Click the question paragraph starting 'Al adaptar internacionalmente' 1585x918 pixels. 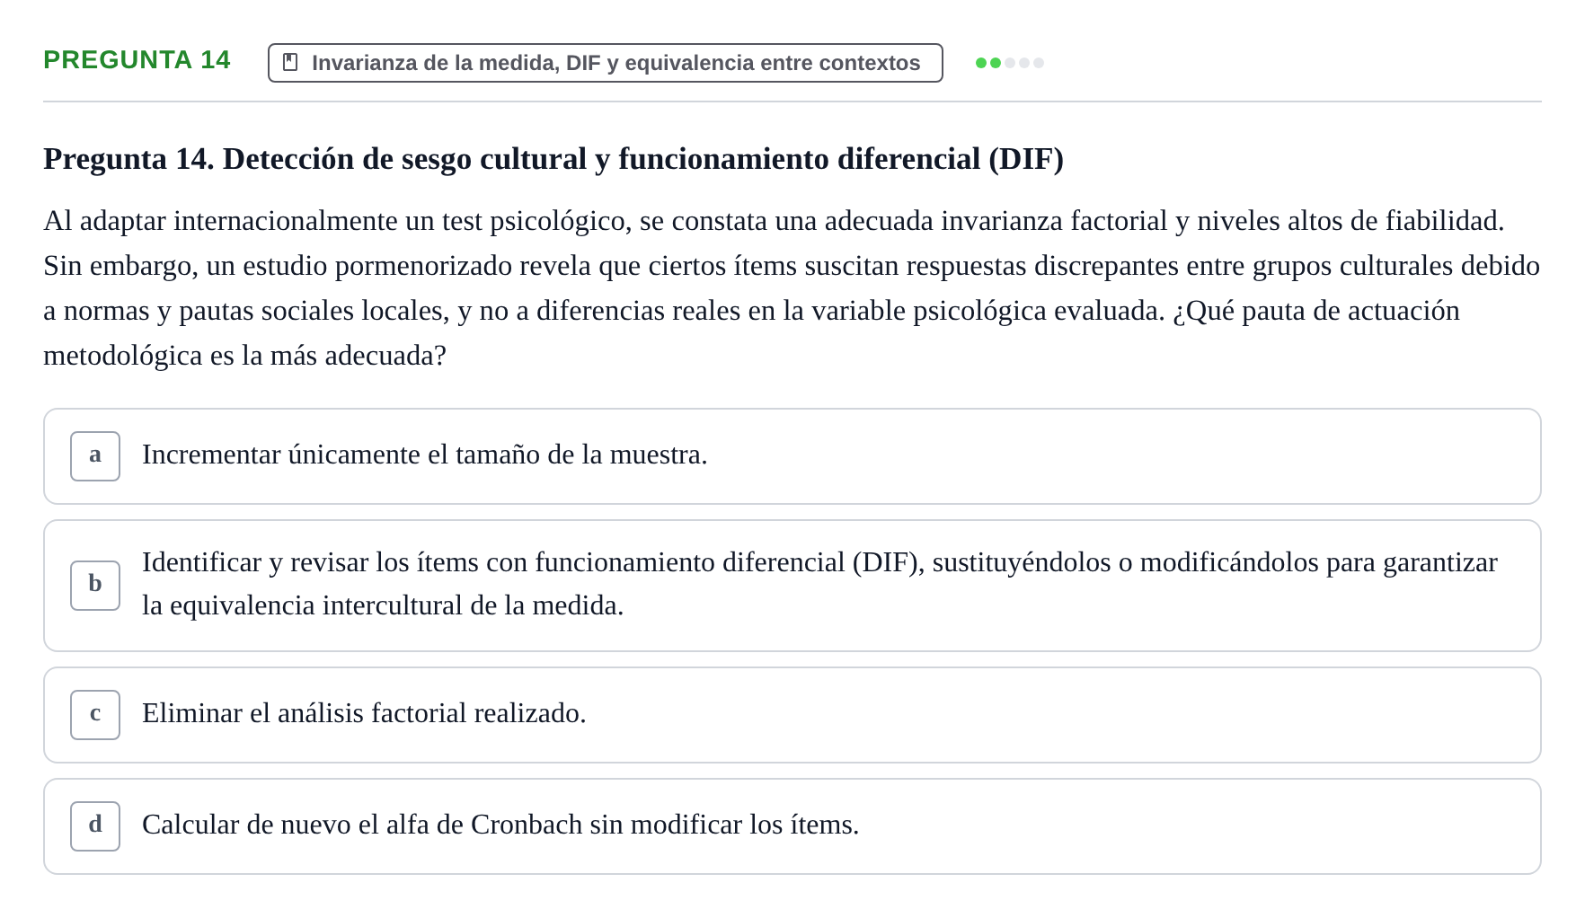click(792, 288)
